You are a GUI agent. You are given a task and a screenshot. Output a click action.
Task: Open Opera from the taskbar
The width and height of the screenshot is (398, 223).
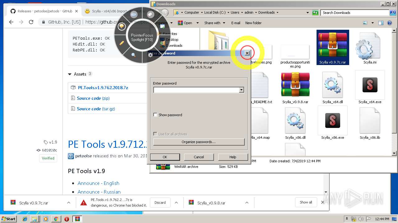click(67, 219)
